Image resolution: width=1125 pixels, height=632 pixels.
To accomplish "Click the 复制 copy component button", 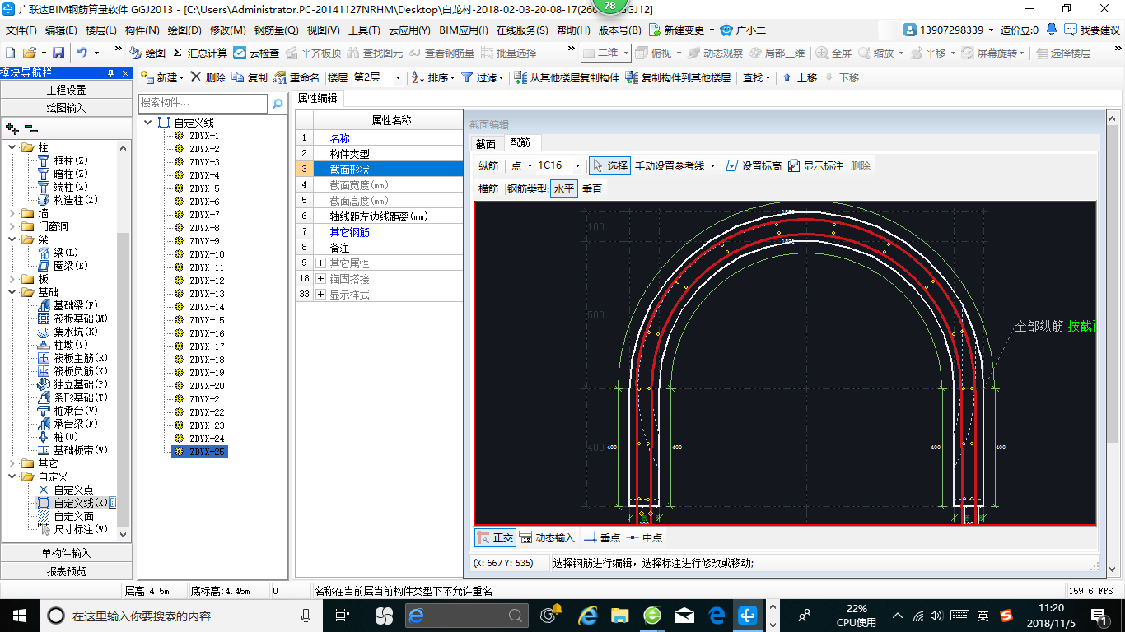I will click(250, 77).
